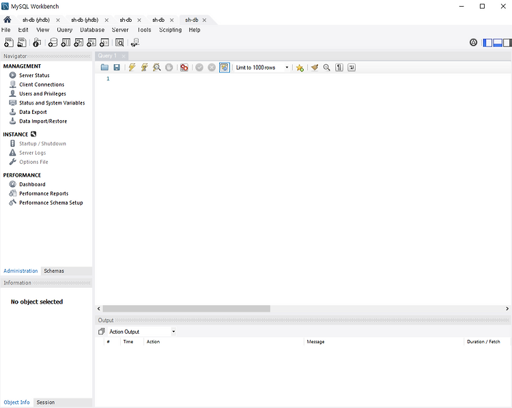Open the Scripting menu
The height and width of the screenshot is (408, 512).
tap(170, 30)
